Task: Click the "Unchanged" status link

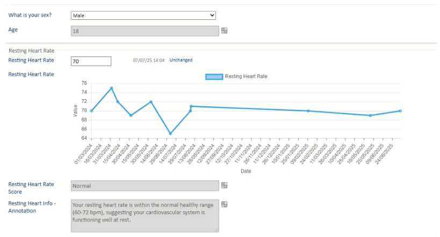Action: 181,60
